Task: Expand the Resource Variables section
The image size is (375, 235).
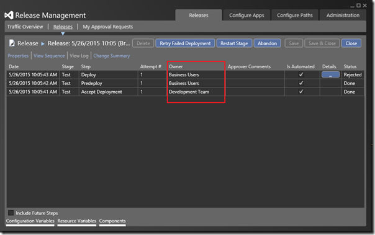Action: 76,221
